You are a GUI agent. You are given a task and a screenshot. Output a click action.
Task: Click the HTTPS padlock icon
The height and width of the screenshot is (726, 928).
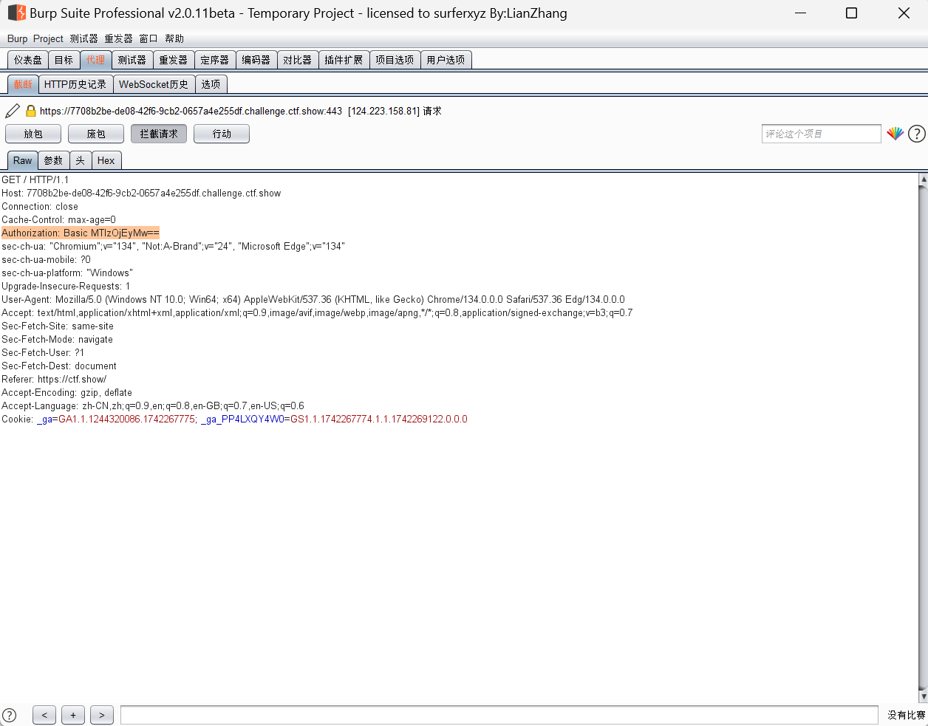[30, 111]
